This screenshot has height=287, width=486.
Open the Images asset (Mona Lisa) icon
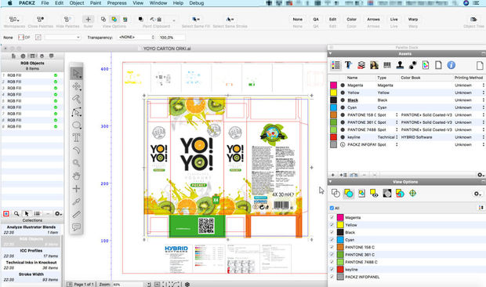[374, 65]
